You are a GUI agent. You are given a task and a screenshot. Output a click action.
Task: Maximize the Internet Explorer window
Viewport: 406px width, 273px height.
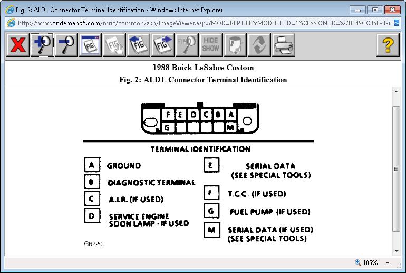tap(375, 10)
